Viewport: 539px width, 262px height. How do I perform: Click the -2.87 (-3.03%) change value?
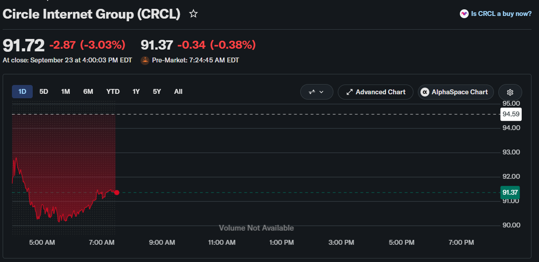(x=87, y=45)
